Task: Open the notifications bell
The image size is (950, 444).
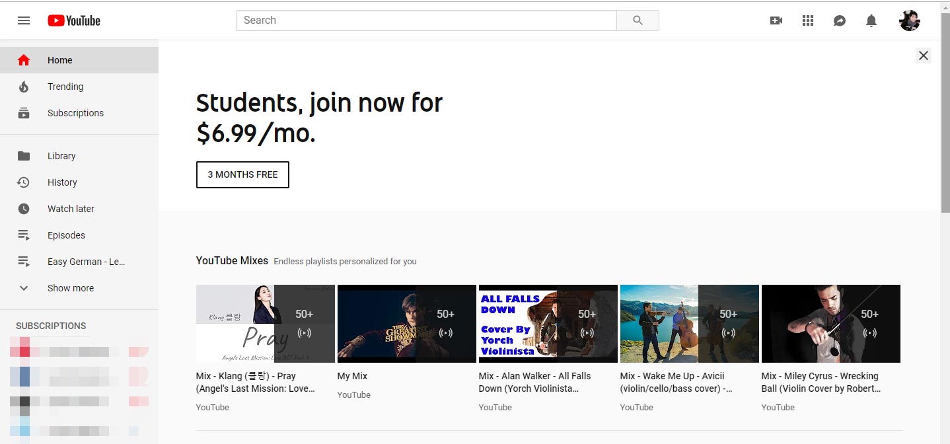Action: point(871,20)
